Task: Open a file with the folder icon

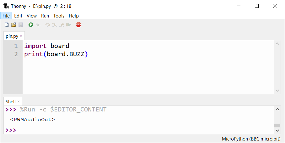Action: [13, 25]
